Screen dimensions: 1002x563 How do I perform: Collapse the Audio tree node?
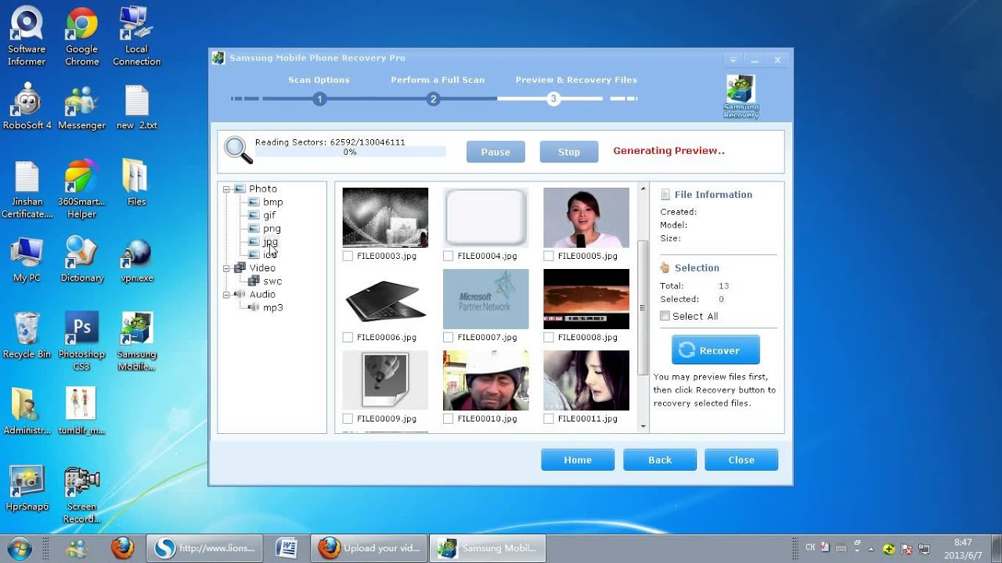click(x=227, y=294)
